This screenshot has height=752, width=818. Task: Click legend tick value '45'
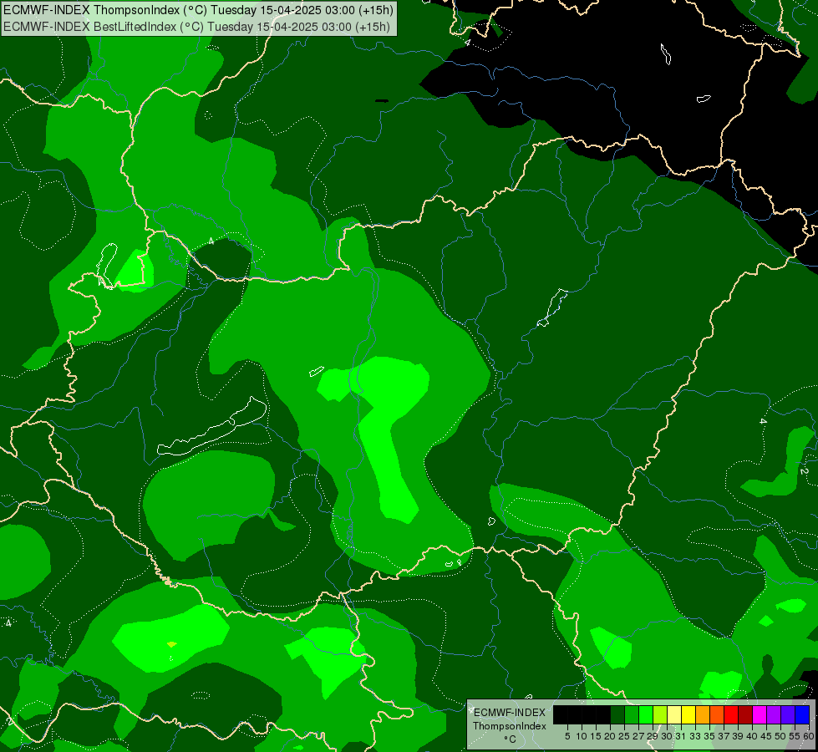click(x=766, y=736)
